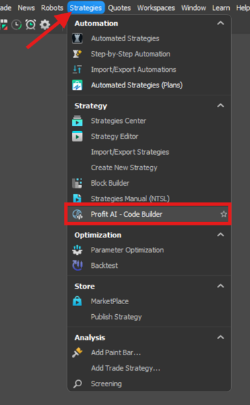Click the Add Paint Bar brush icon
The height and width of the screenshot is (405, 250).
[x=77, y=353]
